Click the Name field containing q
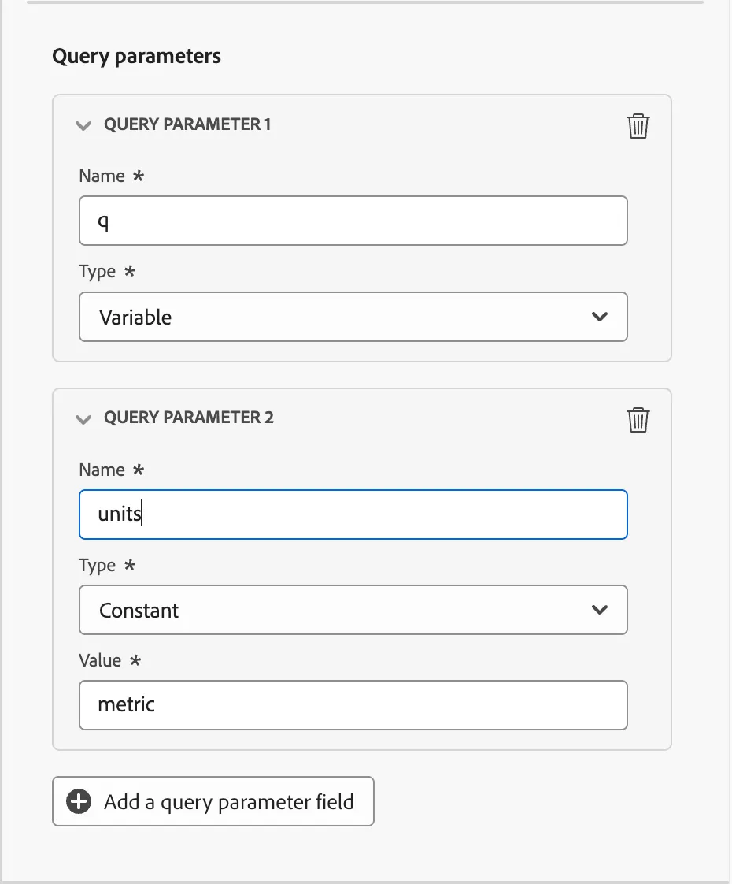The image size is (732, 884). click(353, 221)
